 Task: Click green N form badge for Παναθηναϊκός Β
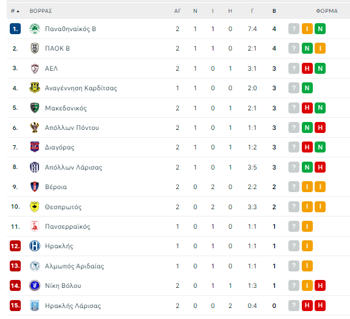[x=320, y=29]
